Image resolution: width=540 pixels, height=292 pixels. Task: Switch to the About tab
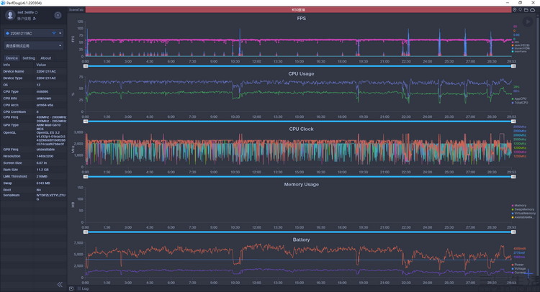(46, 58)
